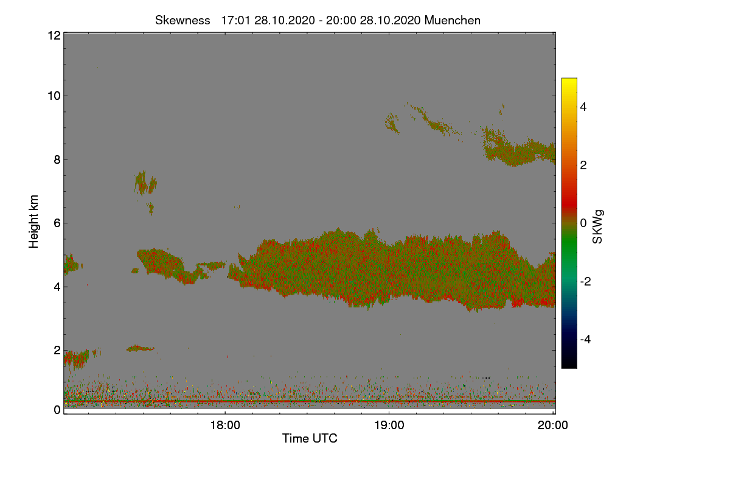730x487 pixels.
Task: Click the 19:00 time axis label
Action: tap(389, 426)
